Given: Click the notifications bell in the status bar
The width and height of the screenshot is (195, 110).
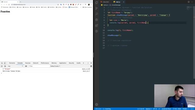Looking at the screenshot, I should [x=192, y=109].
